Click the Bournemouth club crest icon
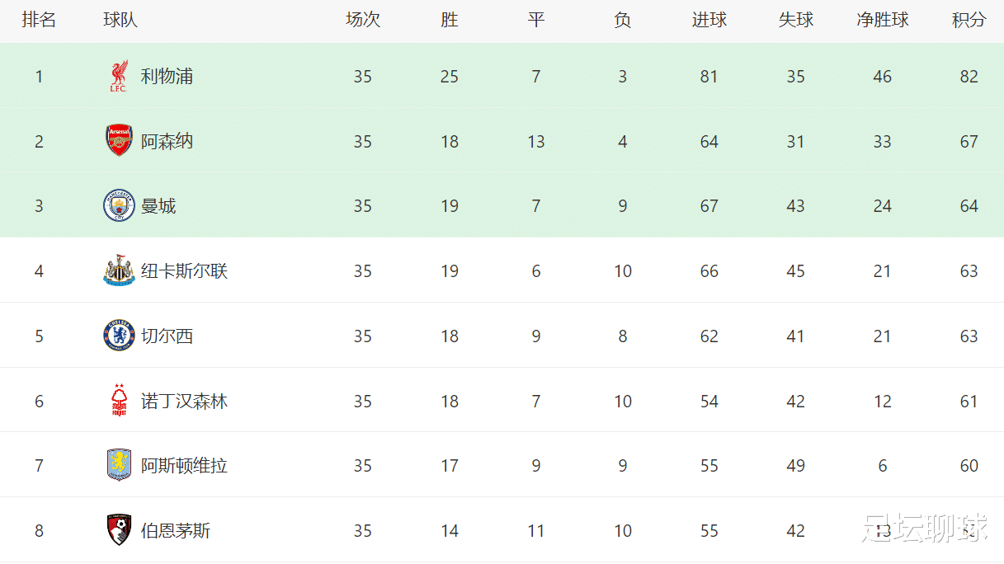Image resolution: width=1004 pixels, height=564 pixels. click(x=119, y=530)
